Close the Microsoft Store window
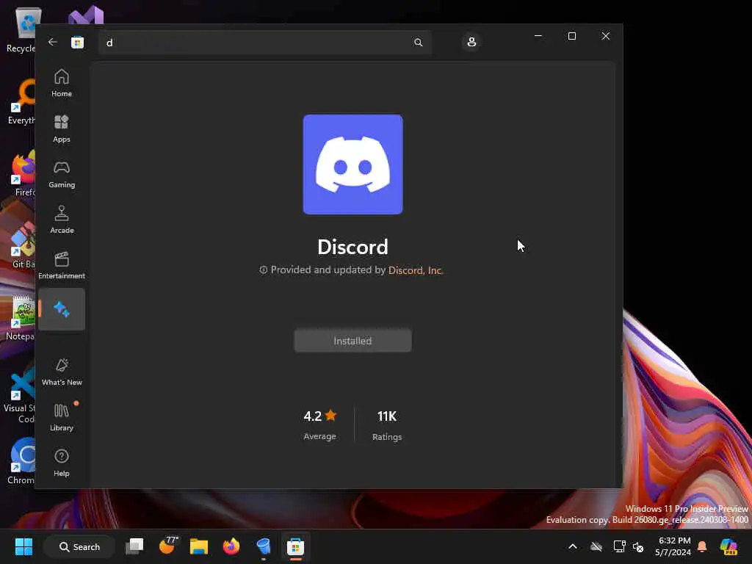This screenshot has height=564, width=752. 606,36
